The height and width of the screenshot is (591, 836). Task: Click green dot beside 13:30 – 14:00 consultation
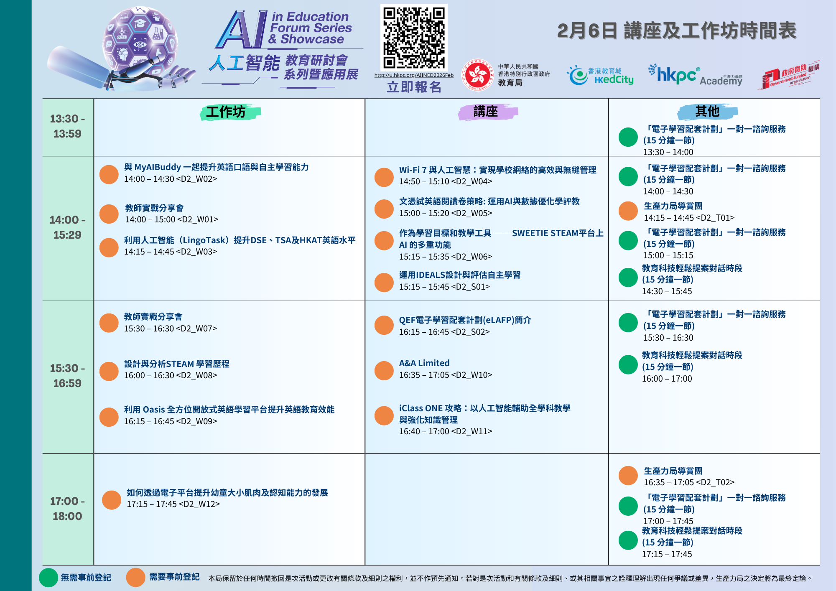click(x=628, y=137)
